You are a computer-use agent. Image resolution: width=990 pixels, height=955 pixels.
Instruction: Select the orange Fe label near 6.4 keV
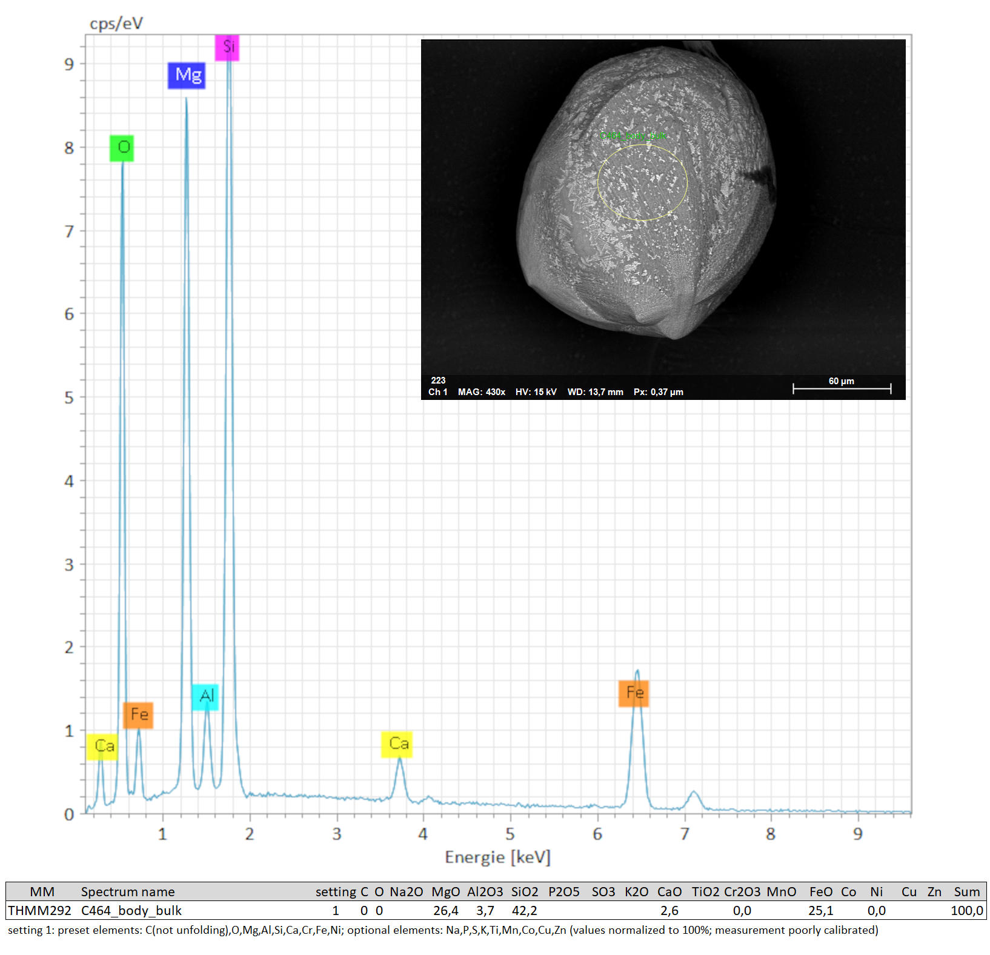pos(634,693)
